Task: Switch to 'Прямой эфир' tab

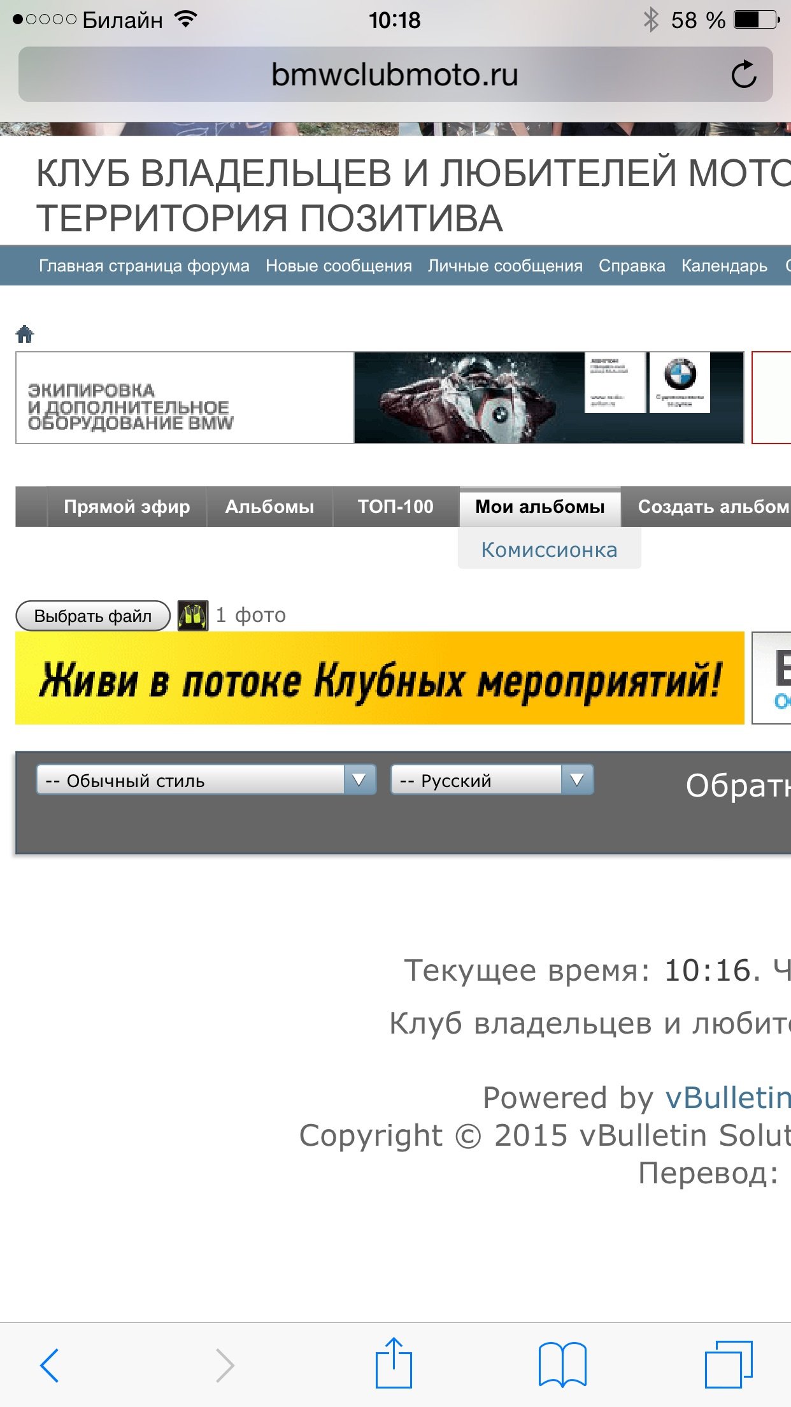Action: pos(127,507)
